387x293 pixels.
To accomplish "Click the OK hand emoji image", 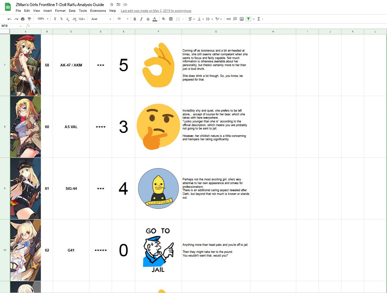I will click(x=158, y=65).
